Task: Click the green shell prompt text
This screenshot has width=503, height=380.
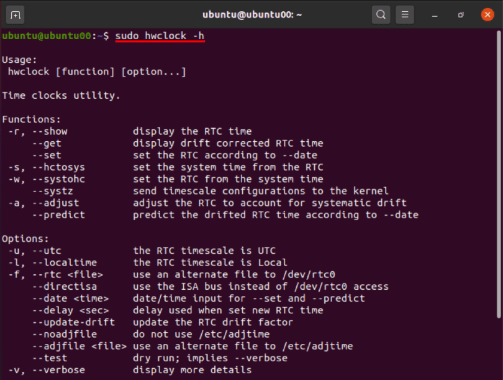Action: (x=43, y=35)
